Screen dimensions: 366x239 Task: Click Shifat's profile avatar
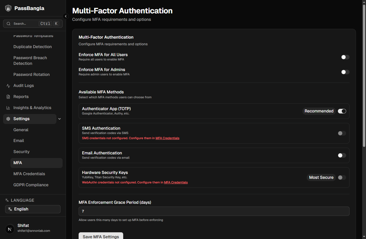pyautogui.click(x=10, y=229)
